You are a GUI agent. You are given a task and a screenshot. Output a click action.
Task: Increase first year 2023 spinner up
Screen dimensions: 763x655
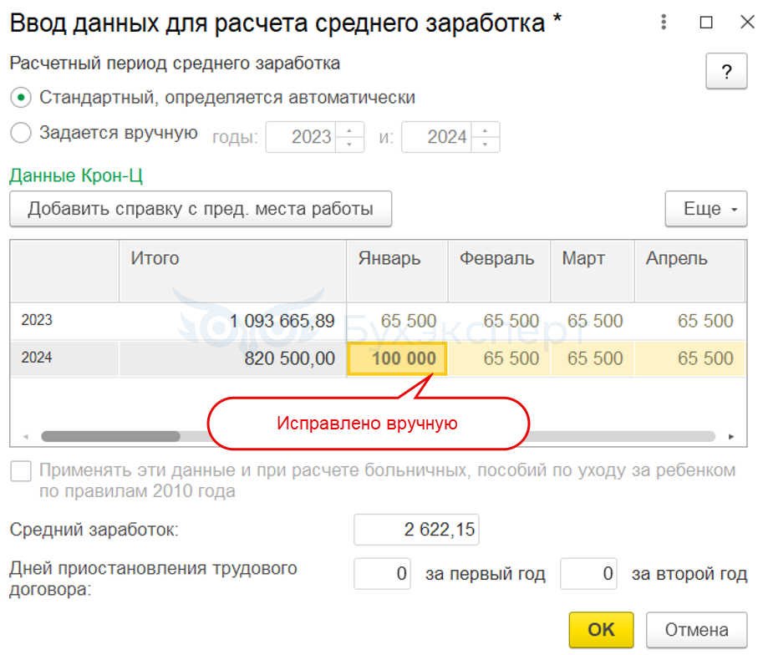coord(349,130)
